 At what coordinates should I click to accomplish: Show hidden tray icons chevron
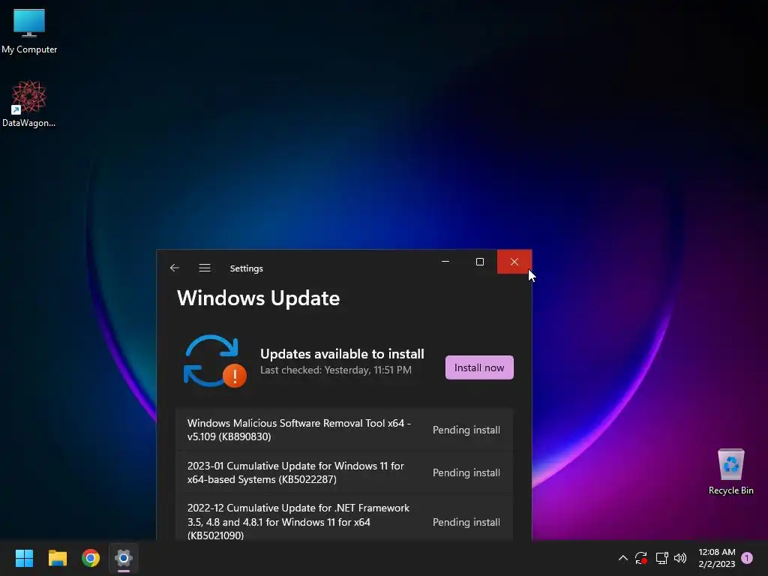(x=623, y=558)
